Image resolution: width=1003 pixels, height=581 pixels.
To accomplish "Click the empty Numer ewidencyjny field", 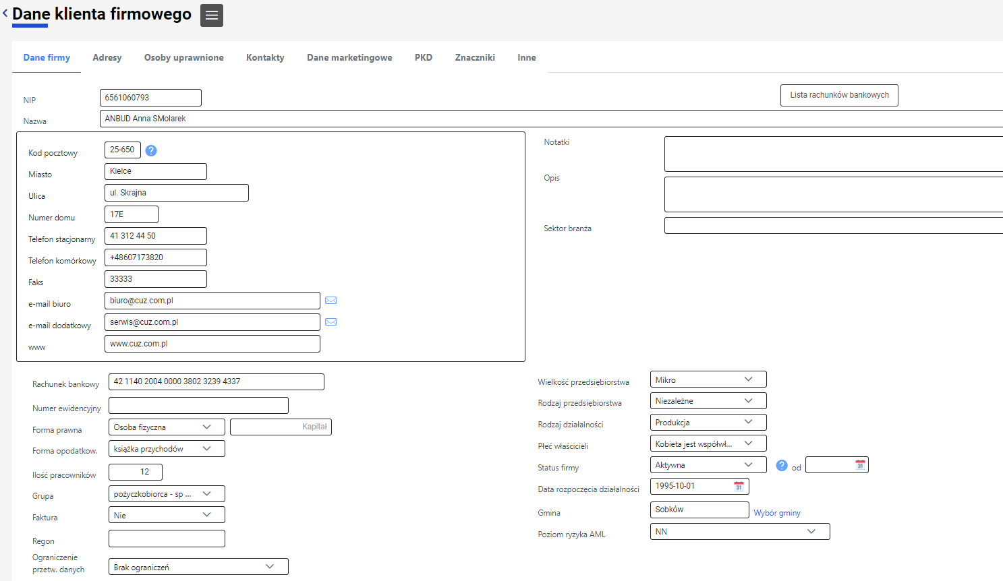I will (198, 405).
